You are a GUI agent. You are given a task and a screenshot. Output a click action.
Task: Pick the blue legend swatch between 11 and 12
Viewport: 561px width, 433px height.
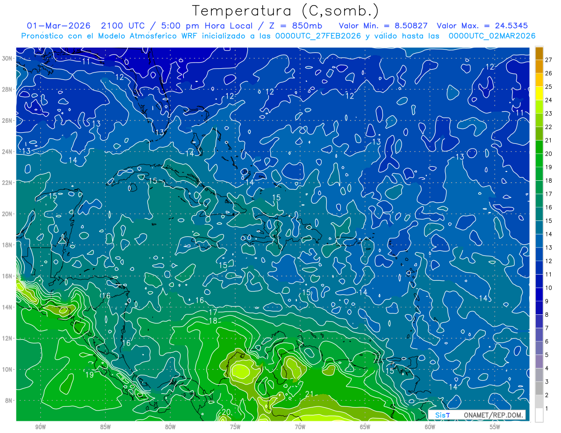coord(539,268)
